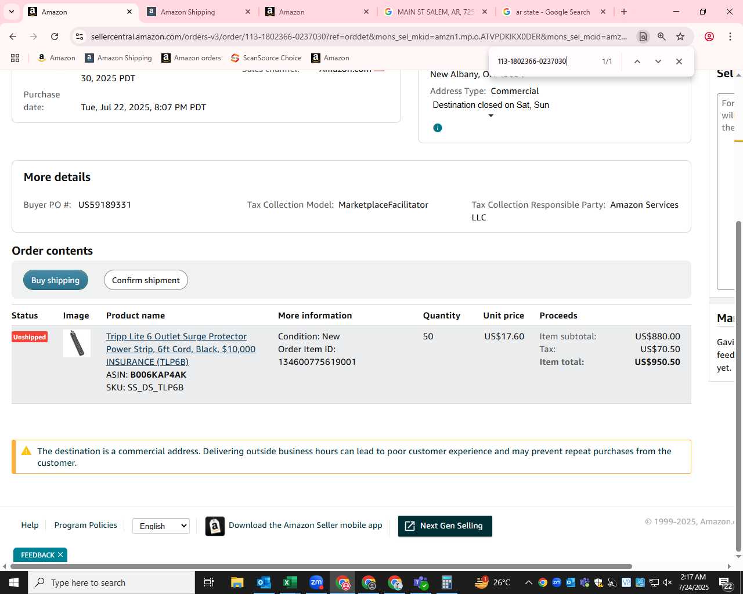Click the commercial address warning triangle icon
The image size is (743, 594).
[26, 451]
